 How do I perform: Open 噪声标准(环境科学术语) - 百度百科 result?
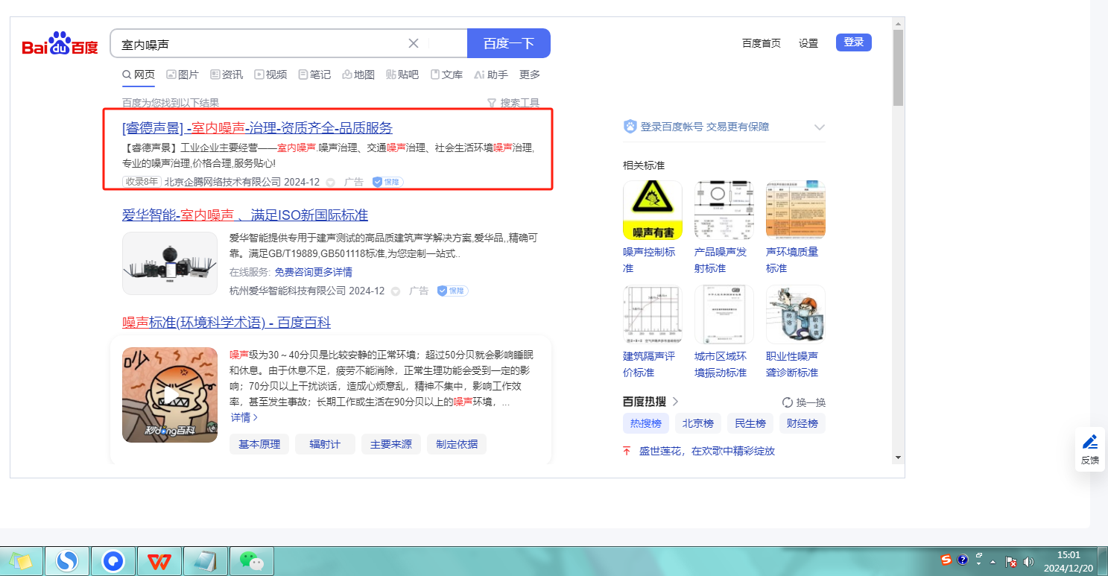click(x=227, y=323)
